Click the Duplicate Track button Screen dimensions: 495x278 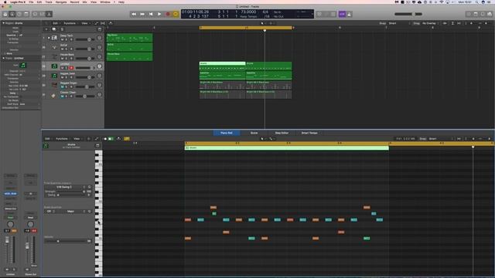coord(54,29)
